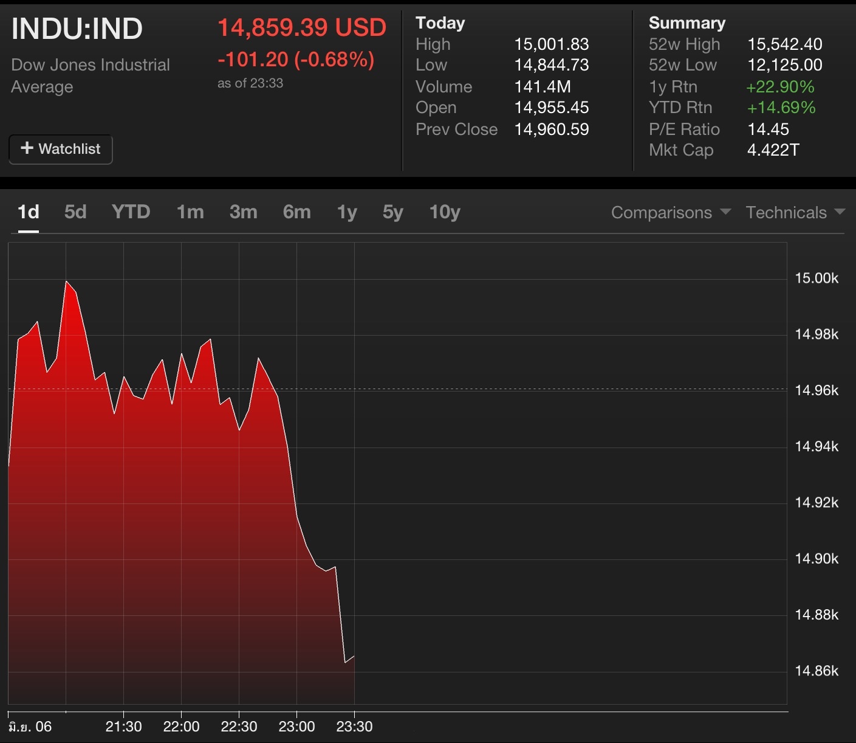The width and height of the screenshot is (856, 743).
Task: Click the 'as of 23:33' timestamp
Action: click(x=250, y=83)
